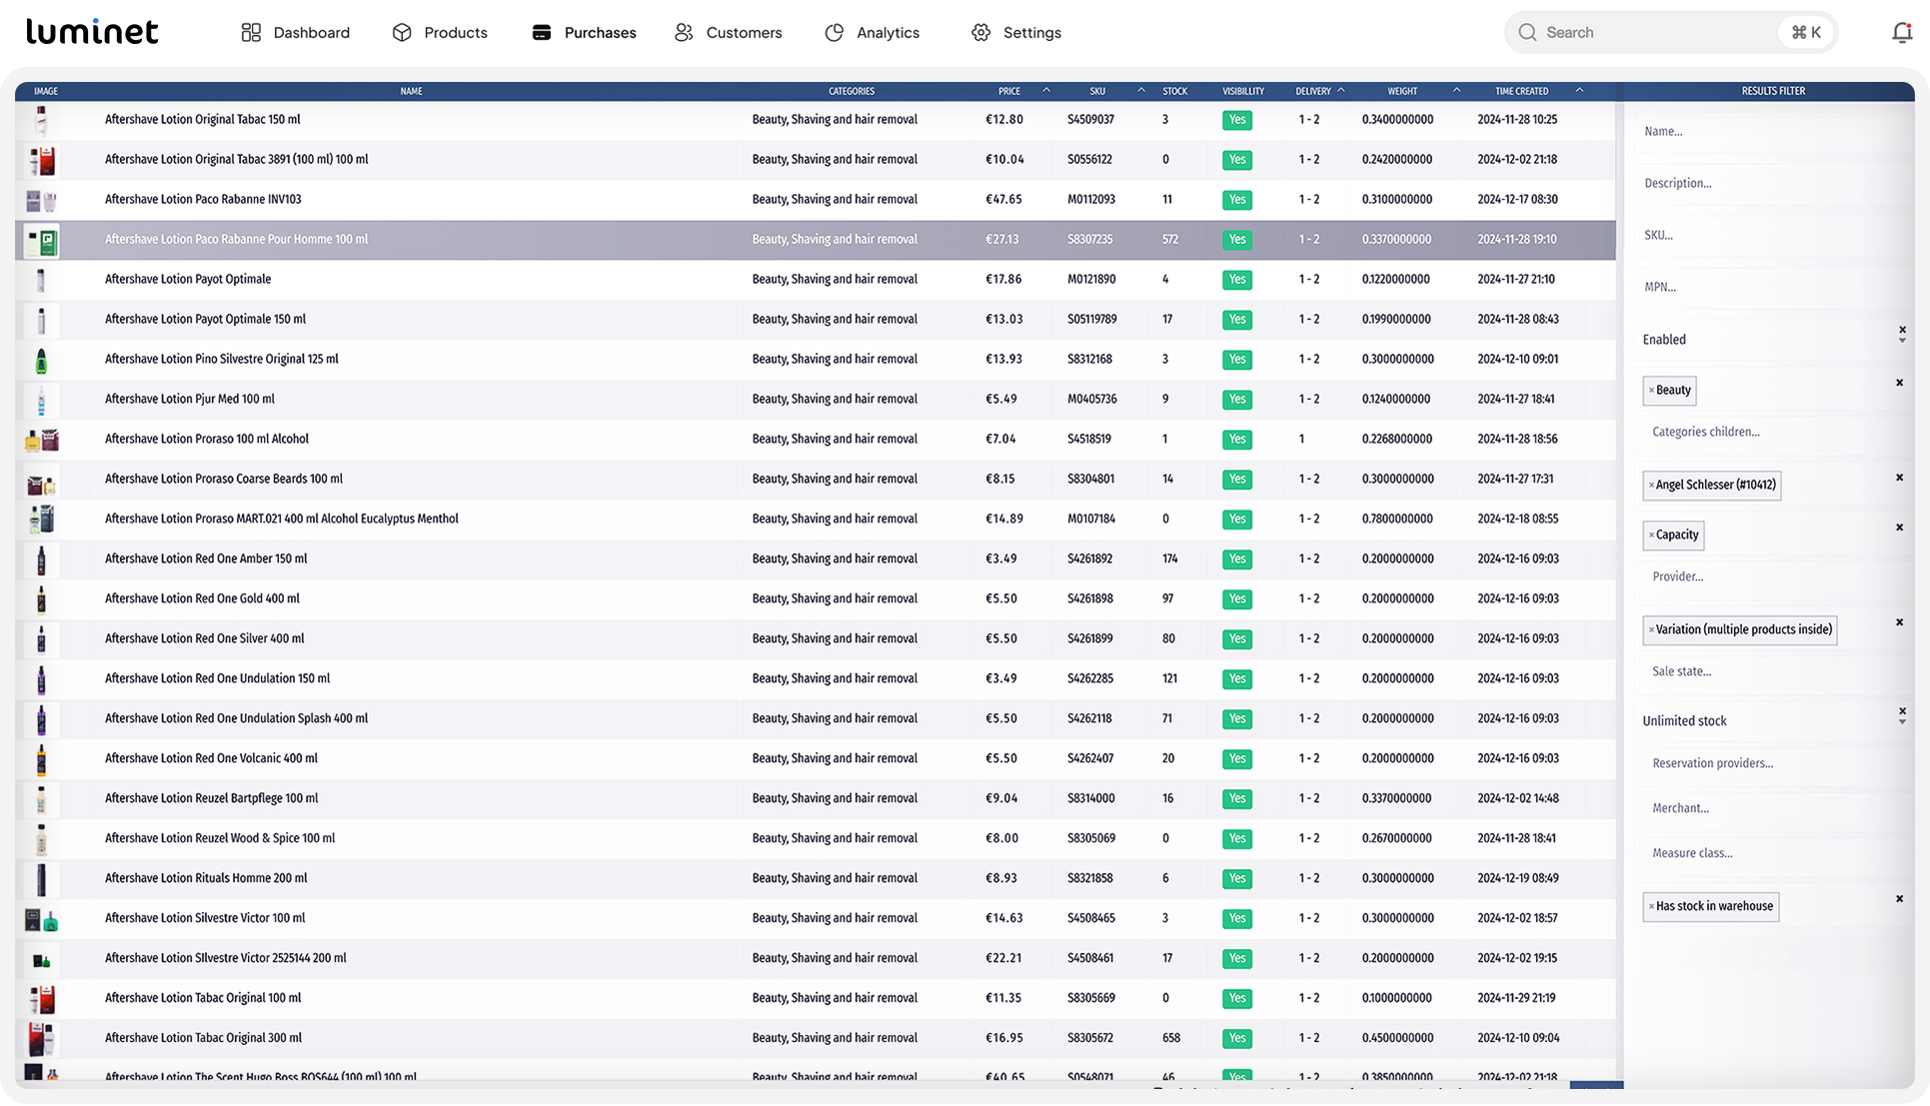Clear the Has stock in warehouse filter

click(x=1899, y=899)
